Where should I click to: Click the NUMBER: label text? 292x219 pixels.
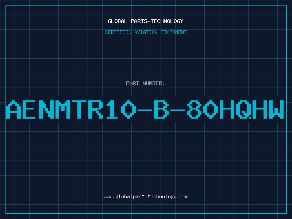click(154, 83)
